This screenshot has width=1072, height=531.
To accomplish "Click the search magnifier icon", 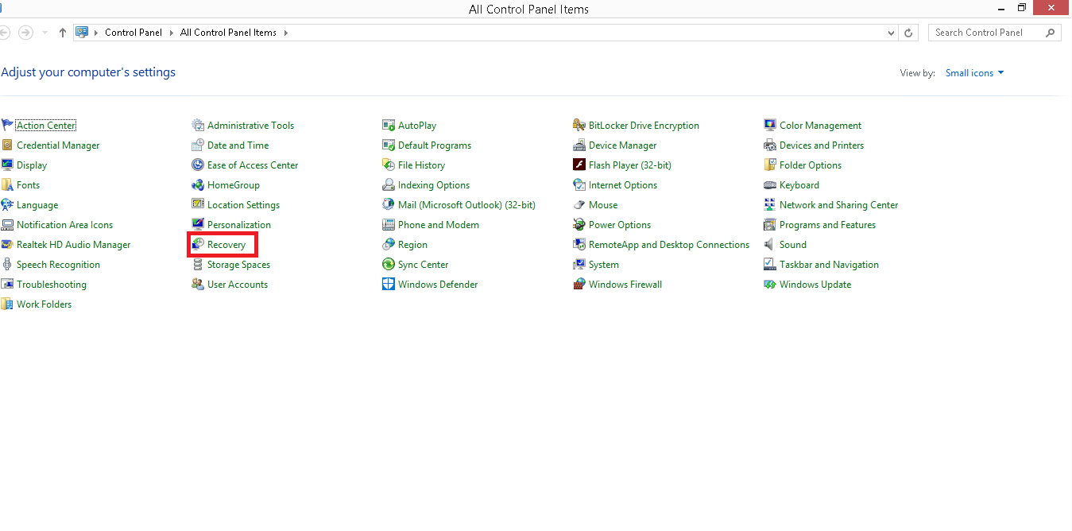I will (1051, 33).
